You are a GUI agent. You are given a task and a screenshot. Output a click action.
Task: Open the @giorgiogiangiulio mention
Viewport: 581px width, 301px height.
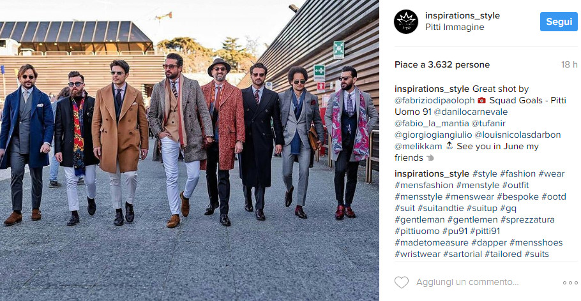pos(433,135)
